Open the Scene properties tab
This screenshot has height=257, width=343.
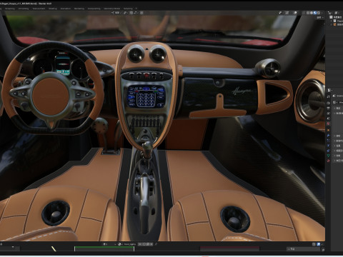pyautogui.click(x=329, y=119)
